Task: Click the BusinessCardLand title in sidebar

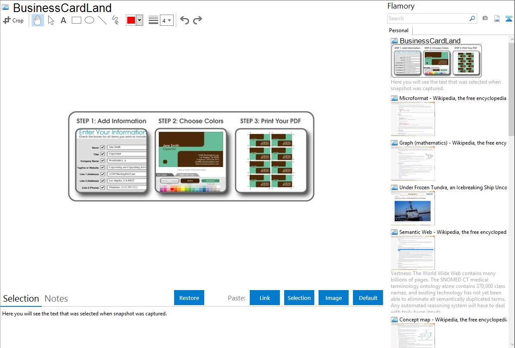Action: (430, 41)
